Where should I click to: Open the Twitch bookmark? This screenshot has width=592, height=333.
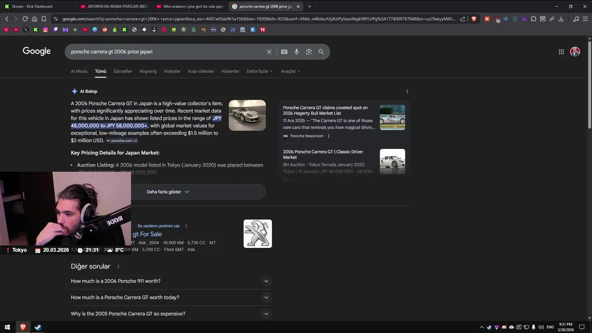click(x=55, y=30)
